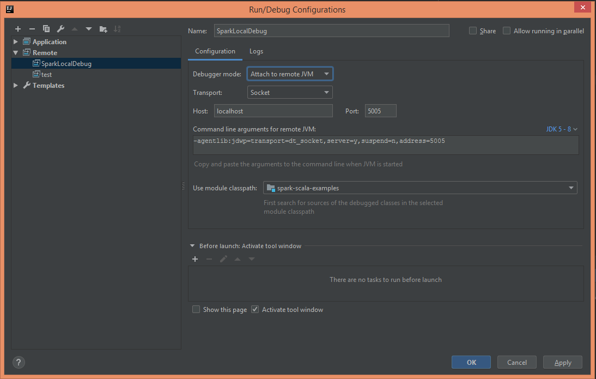The height and width of the screenshot is (379, 596).
Task: Copy the selected configuration
Action: click(46, 29)
